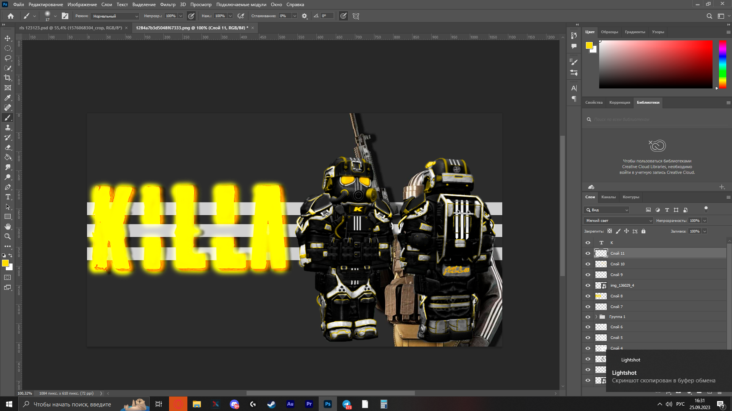The image size is (732, 411).
Task: Hide layer Слой 6
Action: click(588, 327)
